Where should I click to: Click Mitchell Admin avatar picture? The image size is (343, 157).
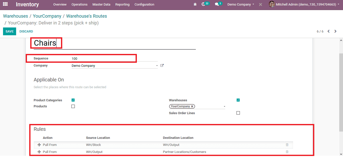272,4
